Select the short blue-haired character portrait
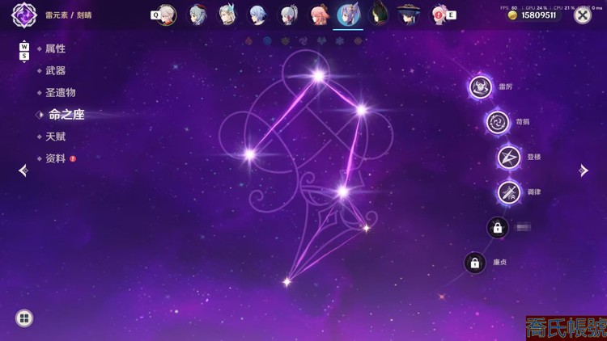The width and height of the screenshot is (607, 341). coord(257,15)
